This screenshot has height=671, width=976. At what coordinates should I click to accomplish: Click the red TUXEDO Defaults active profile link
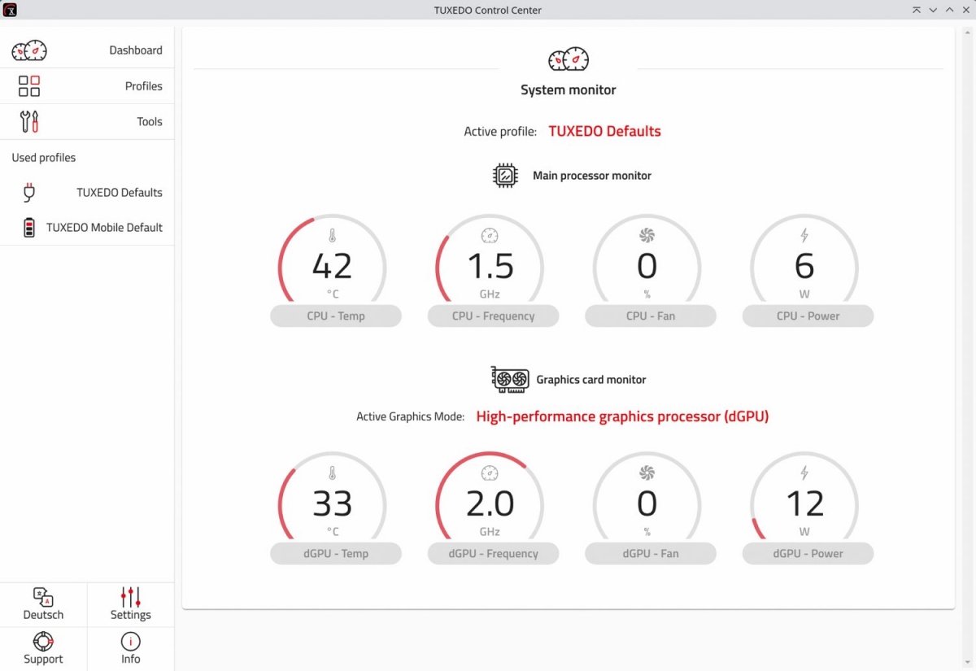(604, 131)
